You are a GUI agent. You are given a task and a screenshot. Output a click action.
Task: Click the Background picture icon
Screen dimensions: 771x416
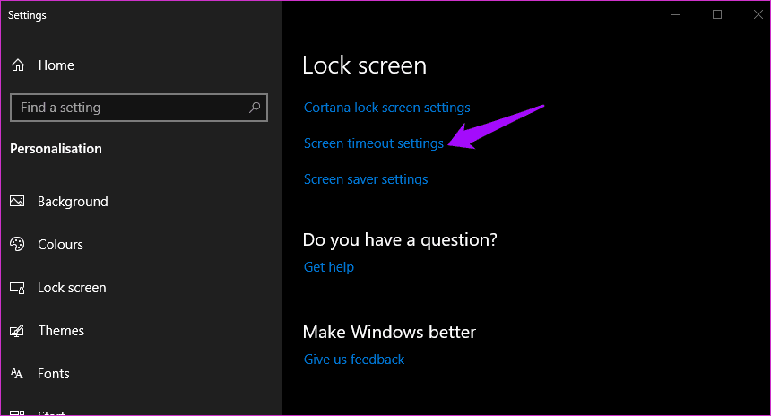click(17, 202)
